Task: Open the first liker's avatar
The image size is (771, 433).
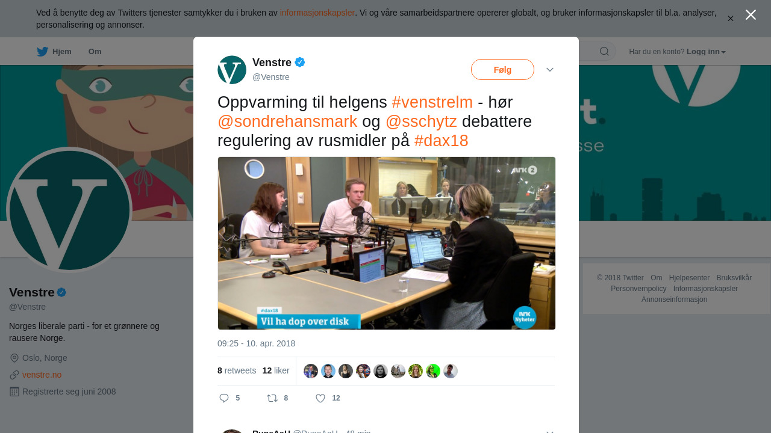Action: tap(311, 371)
